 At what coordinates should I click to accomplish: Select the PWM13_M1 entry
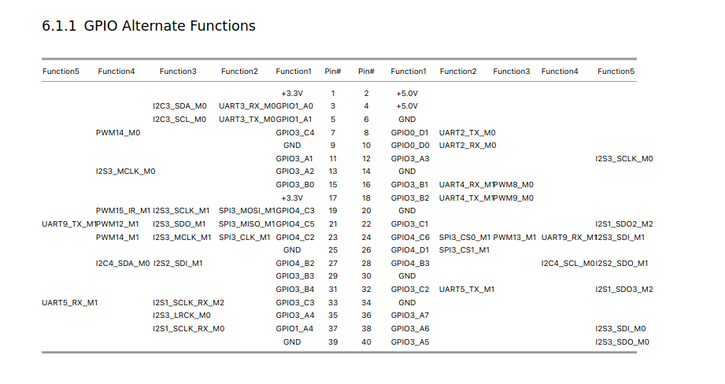tap(515, 237)
